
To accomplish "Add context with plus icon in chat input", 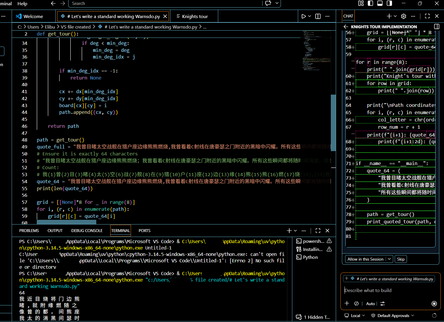I will [347, 303].
